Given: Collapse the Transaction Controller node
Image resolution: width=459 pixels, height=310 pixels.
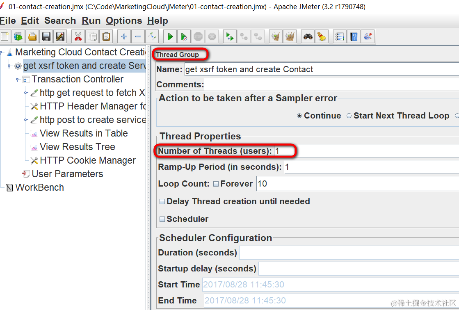Looking at the screenshot, I should coord(18,79).
